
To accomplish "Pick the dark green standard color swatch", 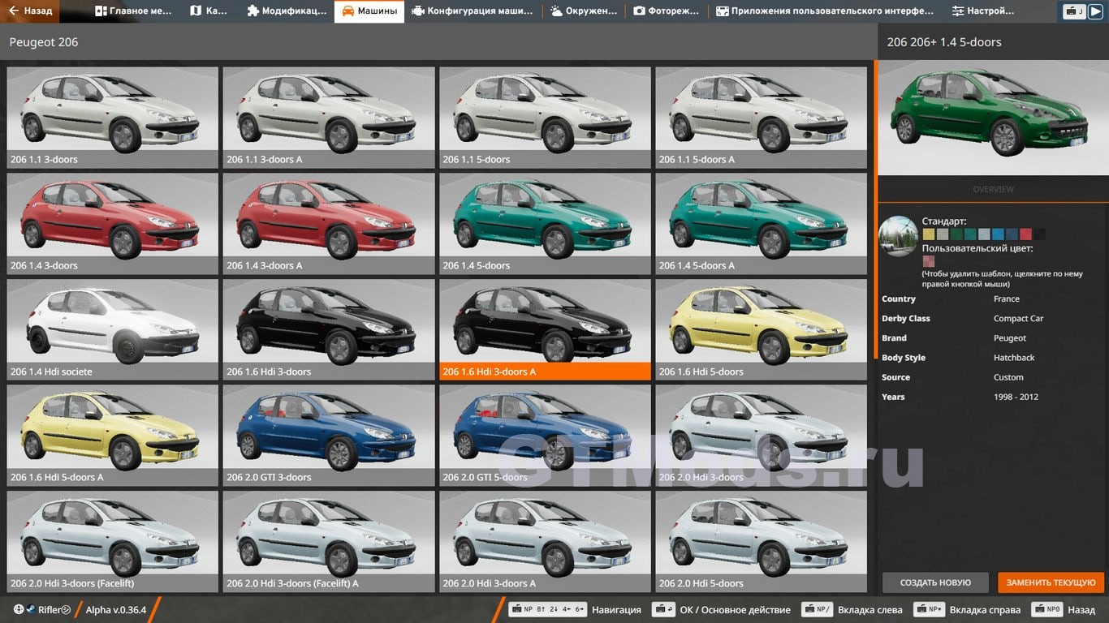I will click(956, 234).
